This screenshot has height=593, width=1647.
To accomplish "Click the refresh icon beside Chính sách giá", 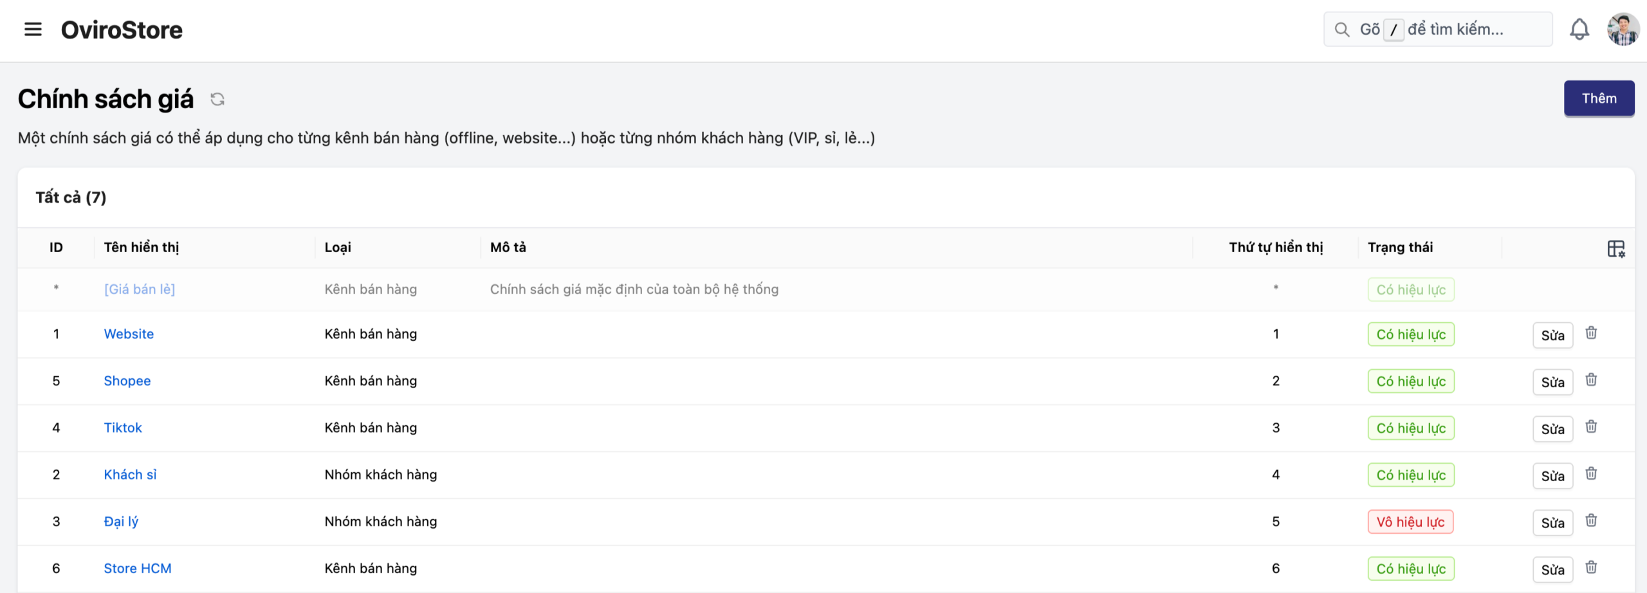I will pyautogui.click(x=217, y=99).
